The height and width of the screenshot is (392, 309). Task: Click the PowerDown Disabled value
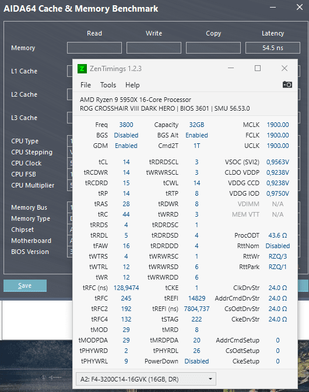click(196, 362)
